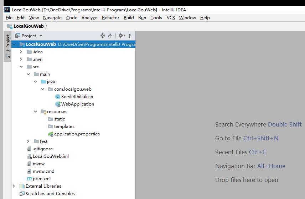Open the Build menu
The height and width of the screenshot is (199, 305).
[x=129, y=18]
